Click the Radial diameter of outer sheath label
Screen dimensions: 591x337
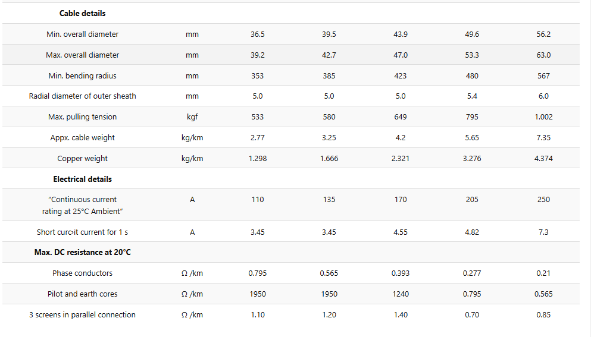[x=82, y=96]
